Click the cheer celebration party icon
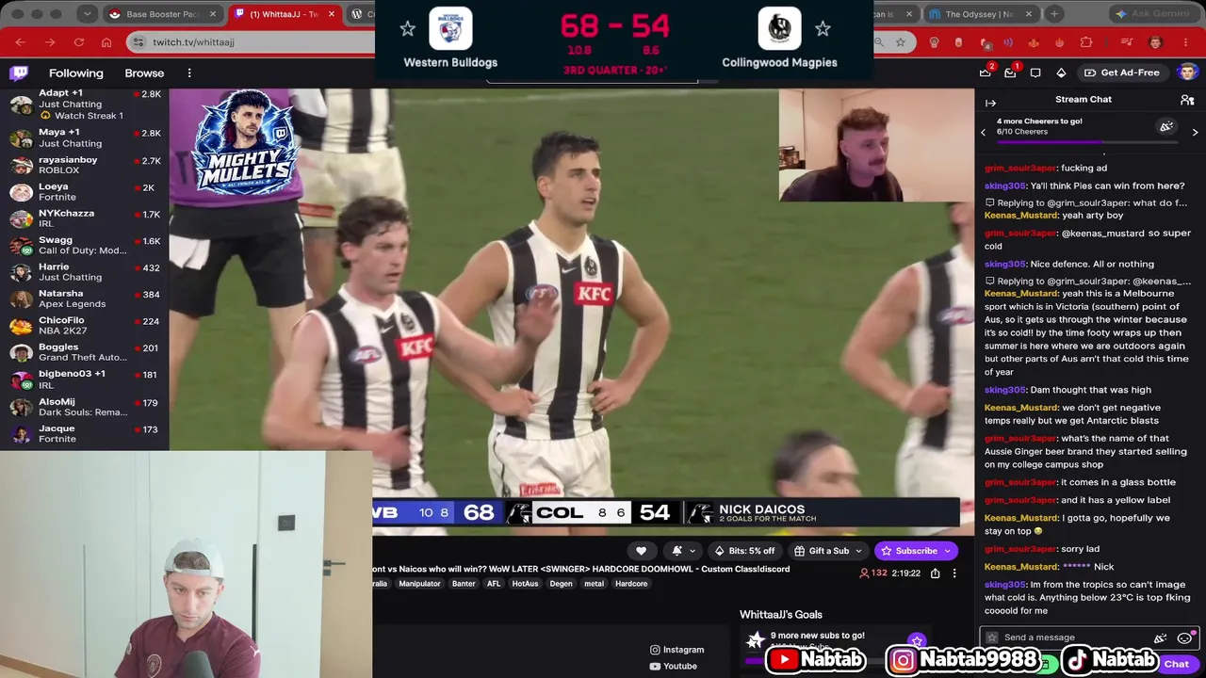Viewport: 1206px width, 678px height. (1166, 127)
